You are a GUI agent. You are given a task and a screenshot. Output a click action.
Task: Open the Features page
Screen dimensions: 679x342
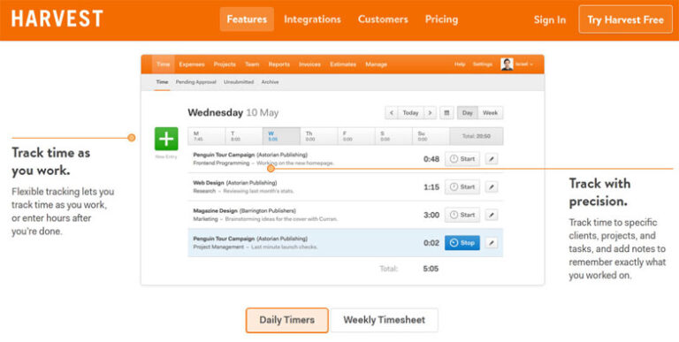[x=247, y=19]
